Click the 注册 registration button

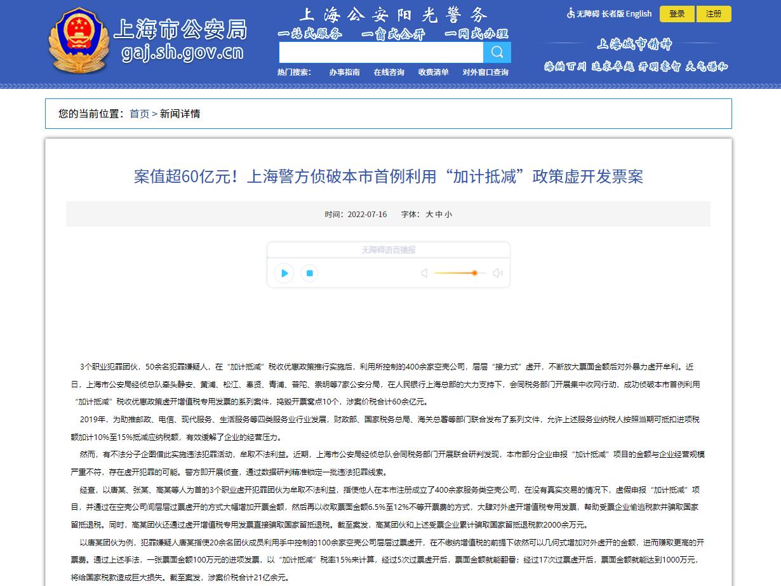coord(714,13)
